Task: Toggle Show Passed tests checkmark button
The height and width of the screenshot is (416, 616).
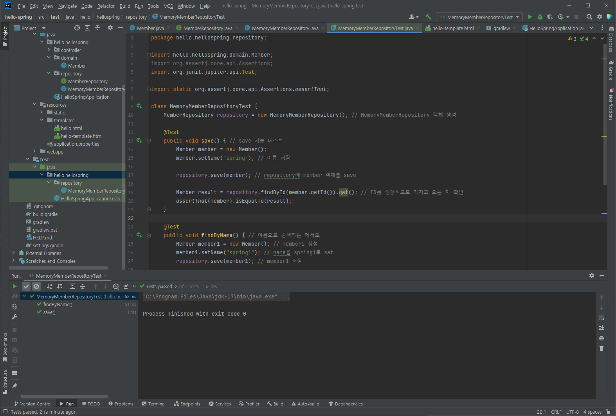Action: pos(26,286)
